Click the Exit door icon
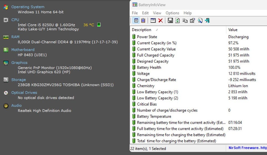267x155 pixels. tap(207, 21)
